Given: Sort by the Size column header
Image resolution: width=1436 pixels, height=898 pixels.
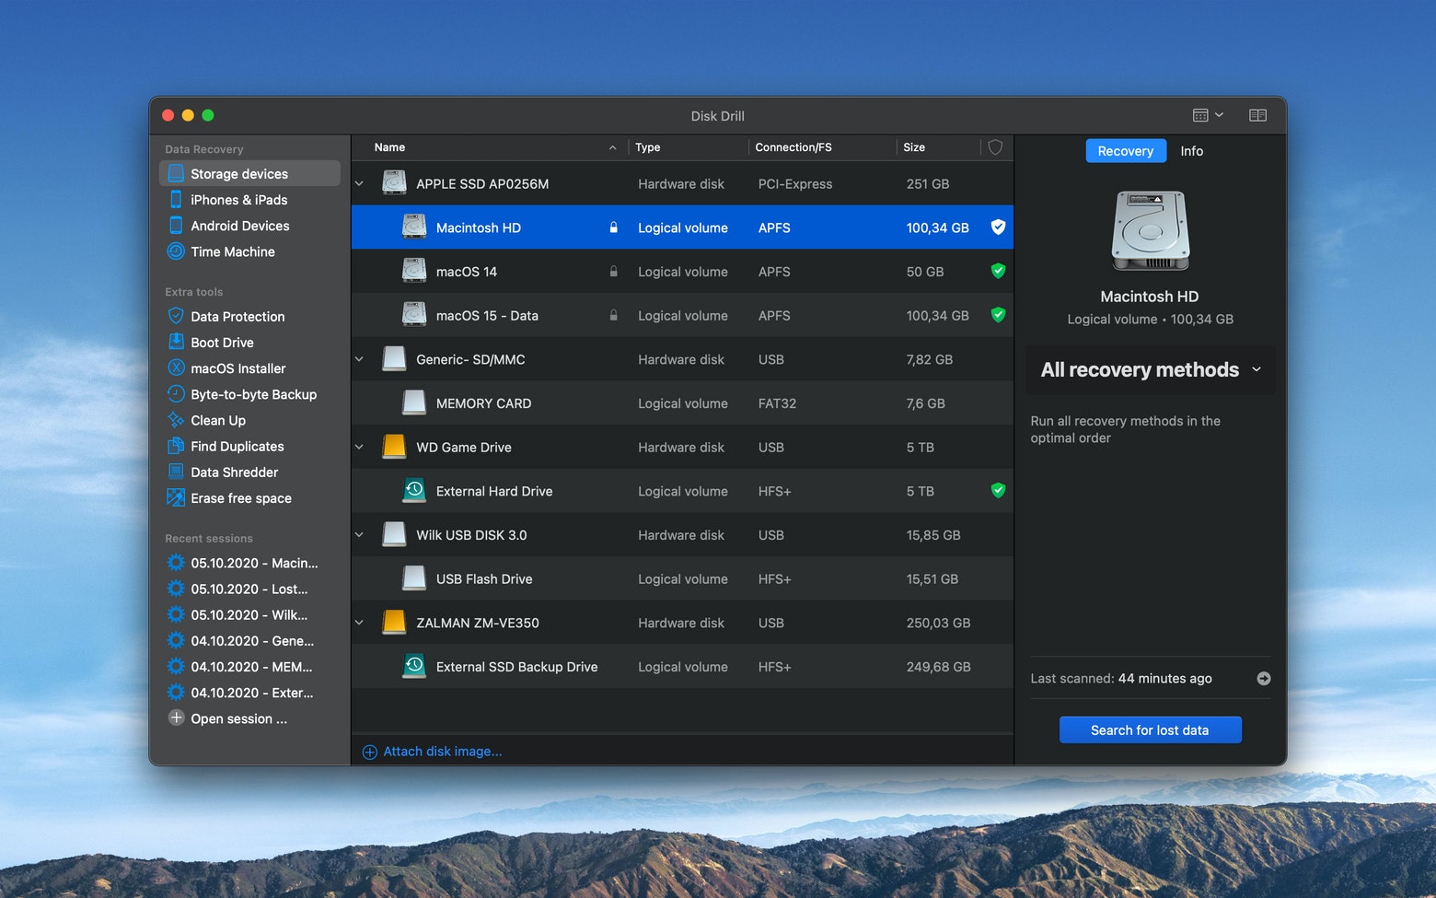Looking at the screenshot, I should (939, 147).
